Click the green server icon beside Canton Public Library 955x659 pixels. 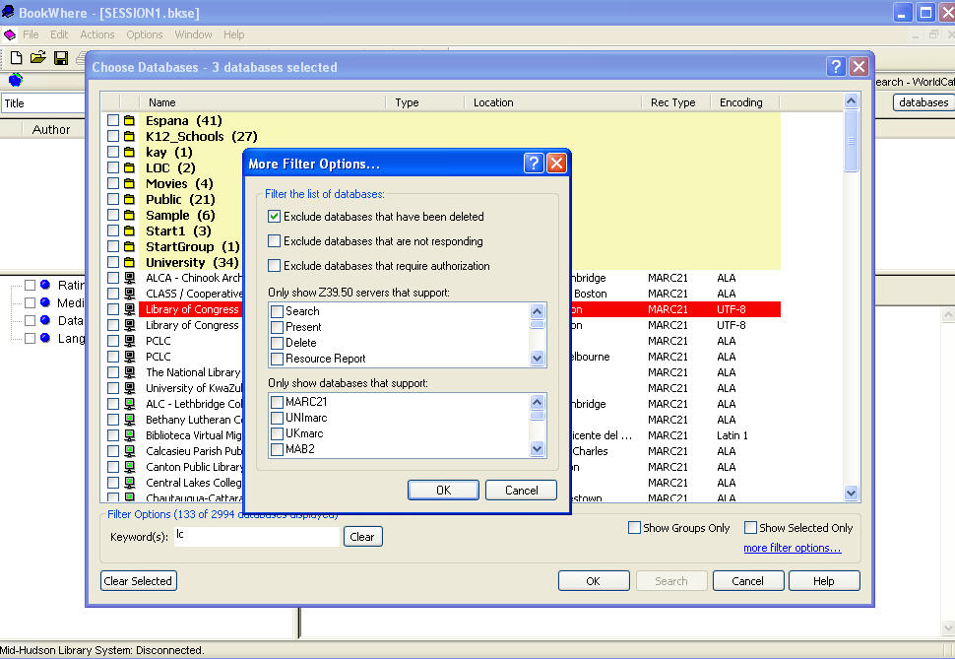130,467
